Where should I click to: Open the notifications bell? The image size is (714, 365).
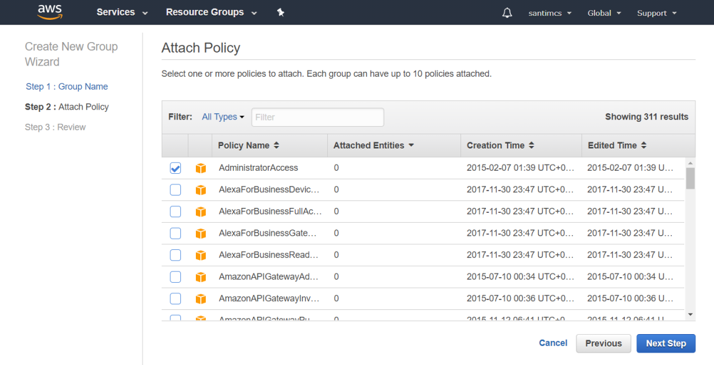pyautogui.click(x=507, y=13)
